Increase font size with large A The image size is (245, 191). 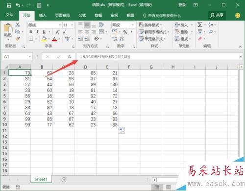point(57,32)
